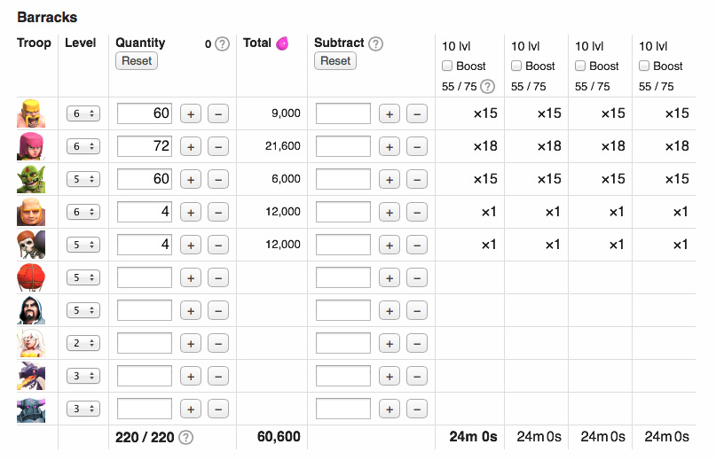
Task: Increase Archer quantity with plus button
Action: point(190,146)
